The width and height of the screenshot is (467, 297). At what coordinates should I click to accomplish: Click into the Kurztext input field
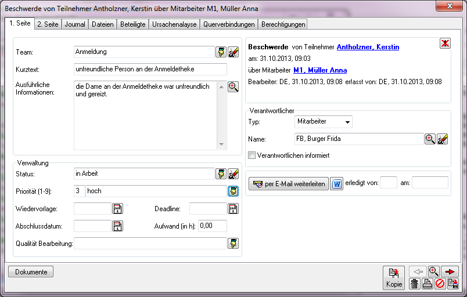150,69
